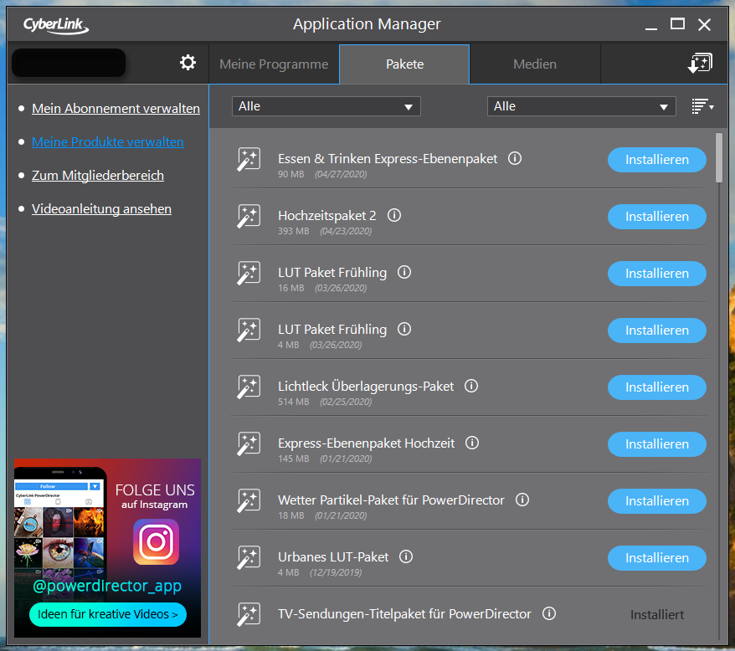Install the Urbanes LUT-Paket
The image size is (735, 651).
(656, 558)
